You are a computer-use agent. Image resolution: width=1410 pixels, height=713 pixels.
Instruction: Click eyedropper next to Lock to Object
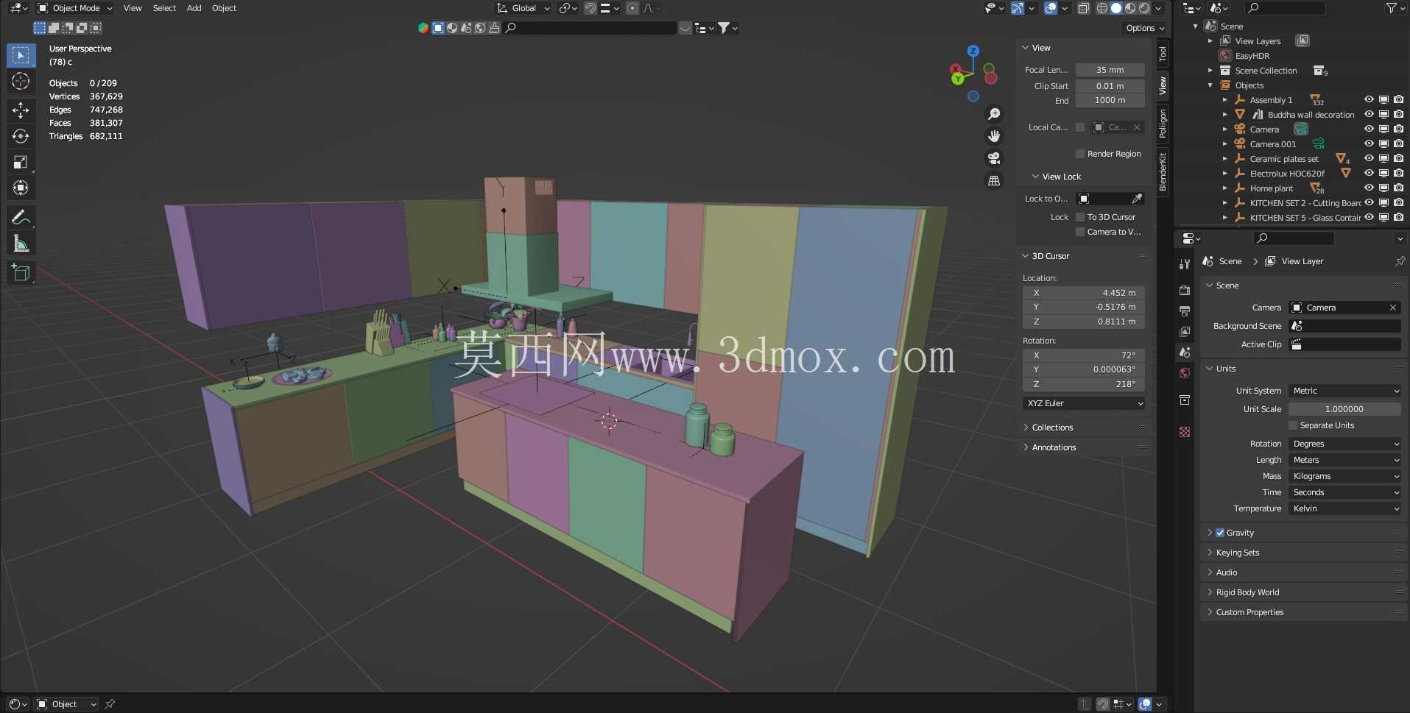coord(1137,199)
